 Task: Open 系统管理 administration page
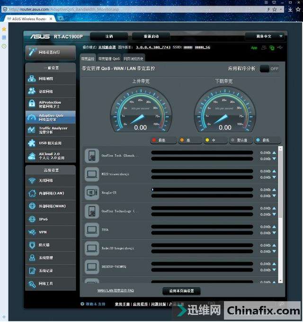(x=51, y=258)
